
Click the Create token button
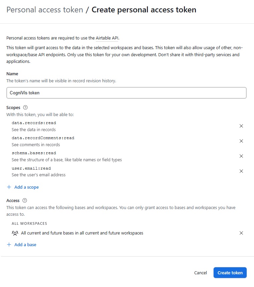(230, 273)
